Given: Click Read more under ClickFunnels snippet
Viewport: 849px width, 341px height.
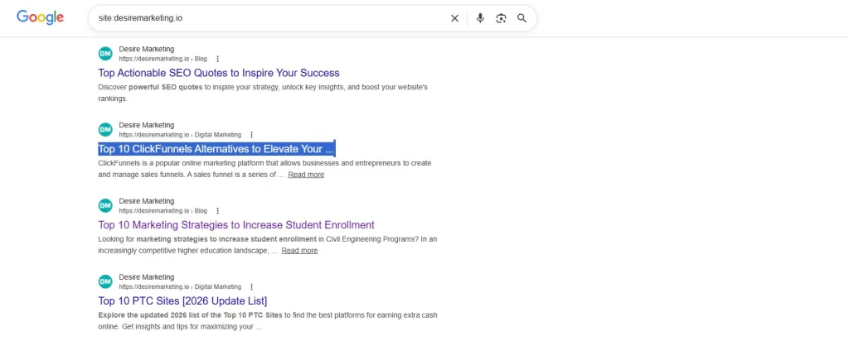Looking at the screenshot, I should [x=306, y=175].
